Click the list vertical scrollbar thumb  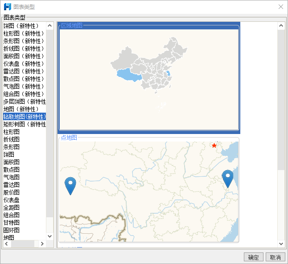(x=49, y=123)
